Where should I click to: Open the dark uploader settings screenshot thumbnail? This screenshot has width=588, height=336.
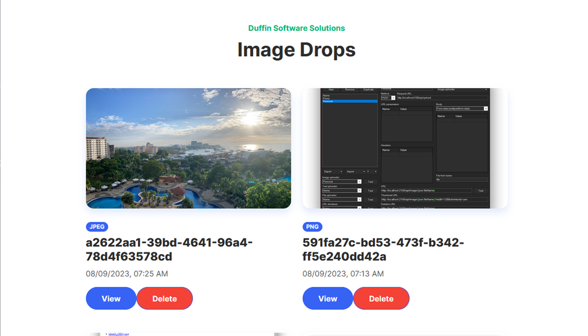[x=405, y=148]
